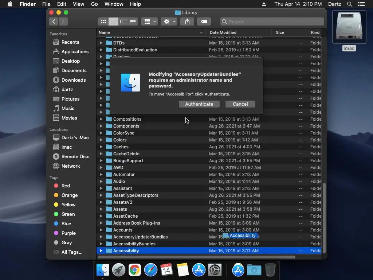Open the Window menu
373x280 pixels.
tap(114, 4)
